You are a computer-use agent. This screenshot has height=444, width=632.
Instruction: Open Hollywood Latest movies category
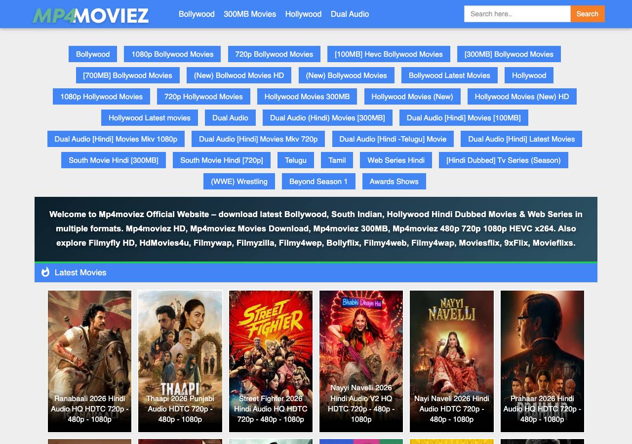point(150,118)
